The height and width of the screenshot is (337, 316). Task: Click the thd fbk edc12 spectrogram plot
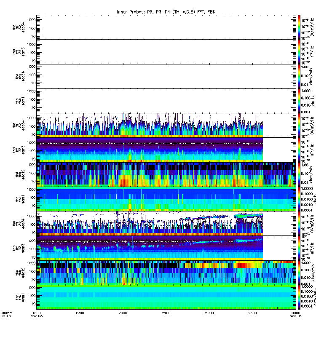coord(166,174)
